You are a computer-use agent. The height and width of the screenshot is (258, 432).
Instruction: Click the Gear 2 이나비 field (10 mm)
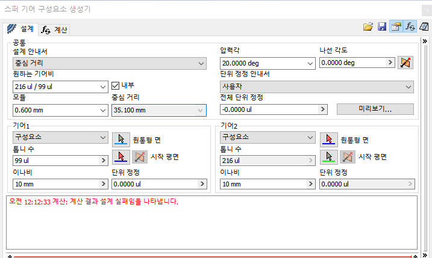click(x=263, y=185)
